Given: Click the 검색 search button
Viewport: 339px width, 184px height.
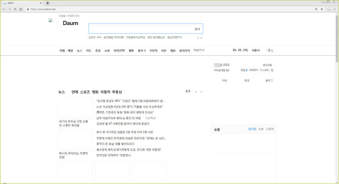Looking at the screenshot, I should click(x=197, y=29).
